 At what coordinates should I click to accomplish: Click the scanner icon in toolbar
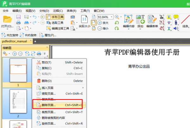pos(26,23)
